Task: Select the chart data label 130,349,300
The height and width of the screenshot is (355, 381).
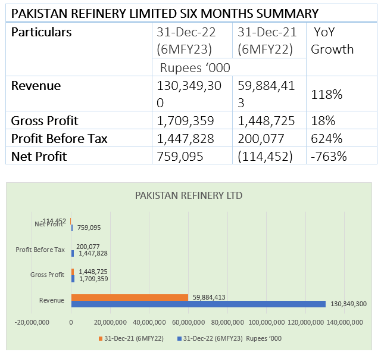Action: pyautogui.click(x=348, y=304)
